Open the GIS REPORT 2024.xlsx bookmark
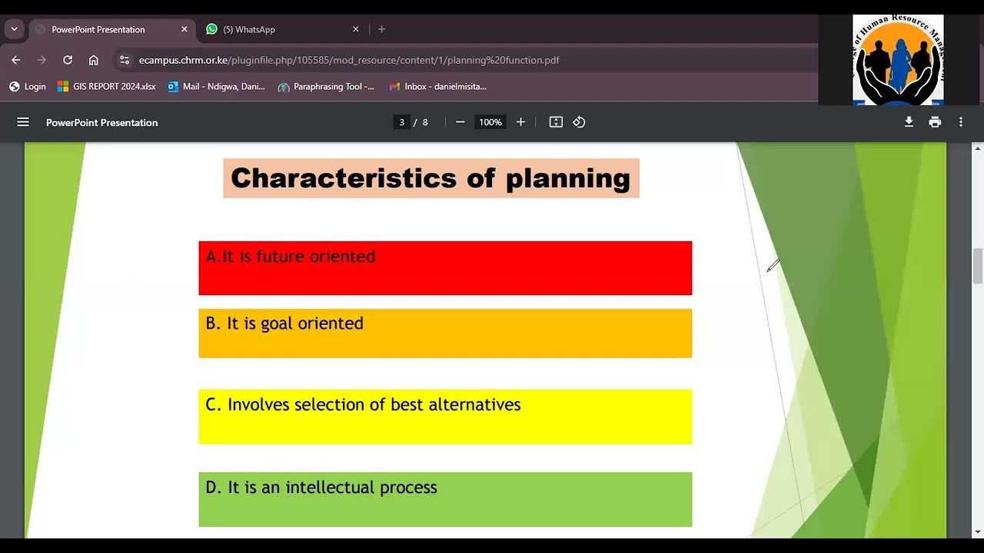 (x=107, y=87)
